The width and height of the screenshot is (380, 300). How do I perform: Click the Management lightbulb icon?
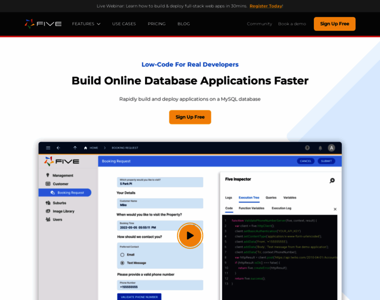coord(47,175)
